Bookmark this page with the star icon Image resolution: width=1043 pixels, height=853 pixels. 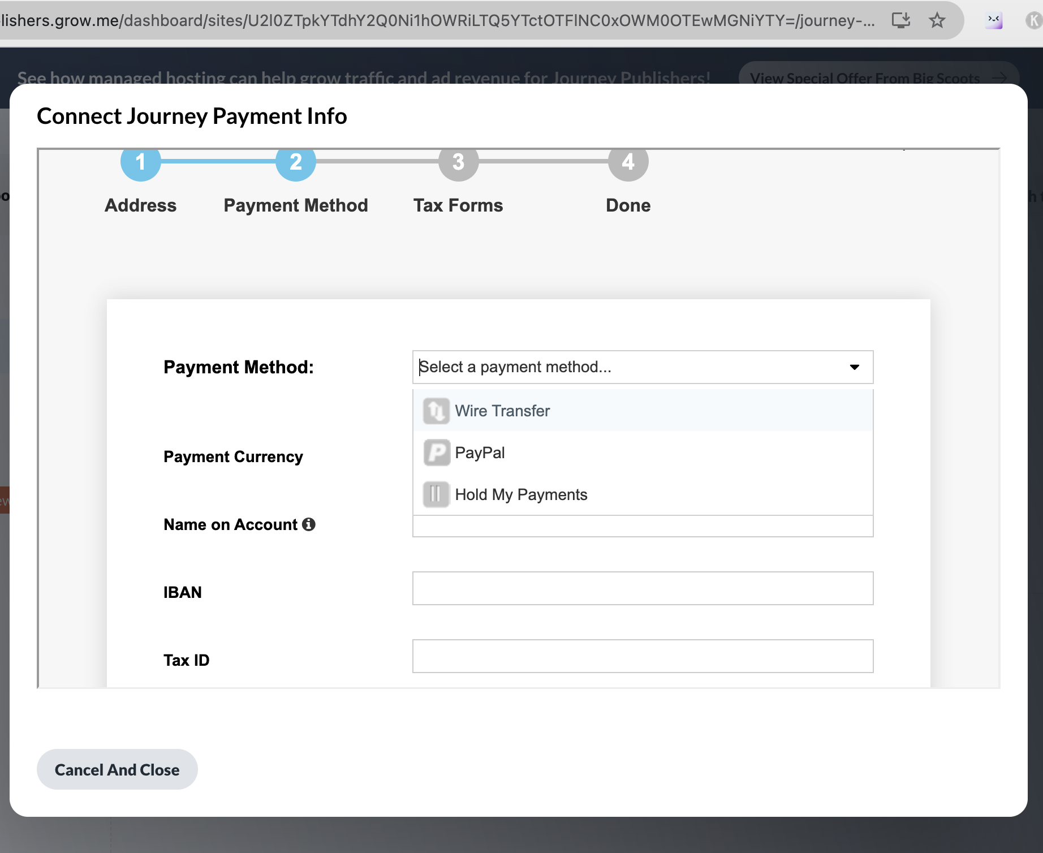click(x=937, y=21)
